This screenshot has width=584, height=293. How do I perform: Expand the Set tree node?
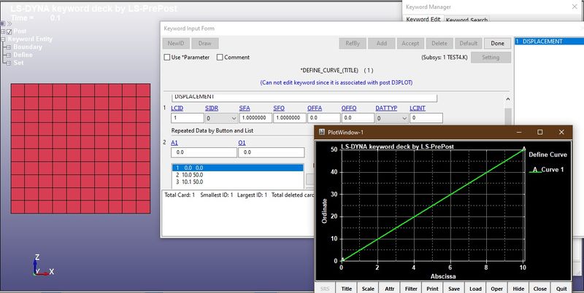(9, 63)
